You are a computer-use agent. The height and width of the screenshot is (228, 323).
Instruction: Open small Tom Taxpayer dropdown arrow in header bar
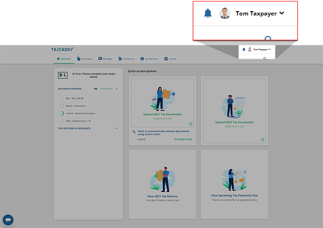270,49
